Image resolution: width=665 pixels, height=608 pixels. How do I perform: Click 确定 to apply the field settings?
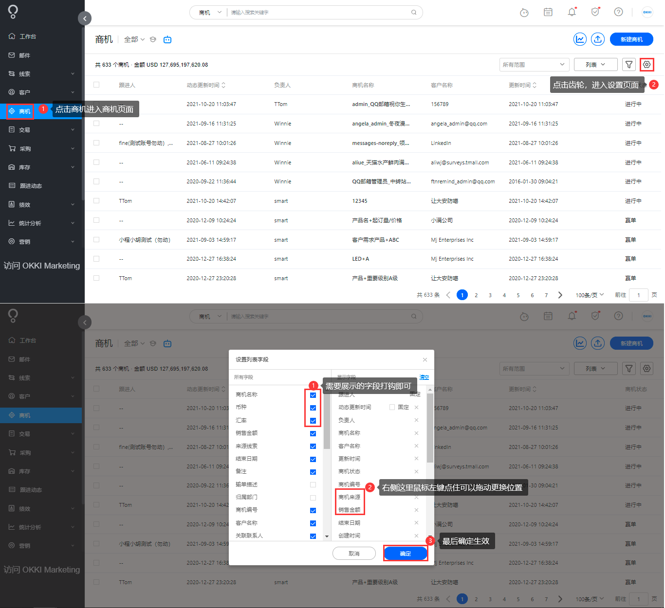405,553
